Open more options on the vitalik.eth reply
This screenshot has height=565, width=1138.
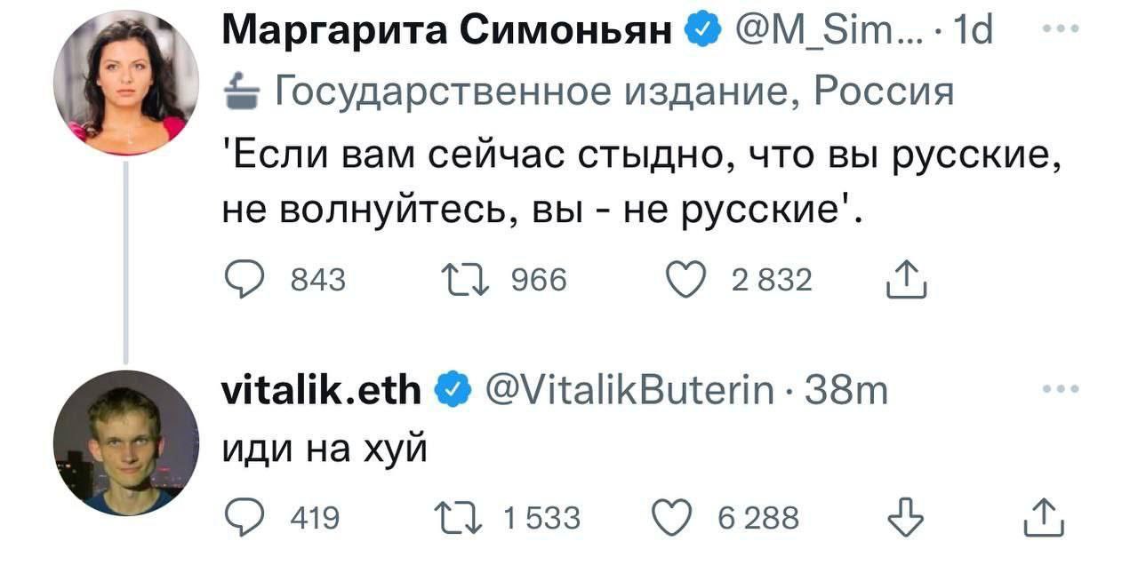[x=1062, y=389]
